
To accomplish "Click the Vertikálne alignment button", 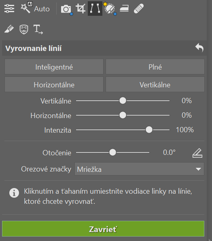I will (x=155, y=85).
